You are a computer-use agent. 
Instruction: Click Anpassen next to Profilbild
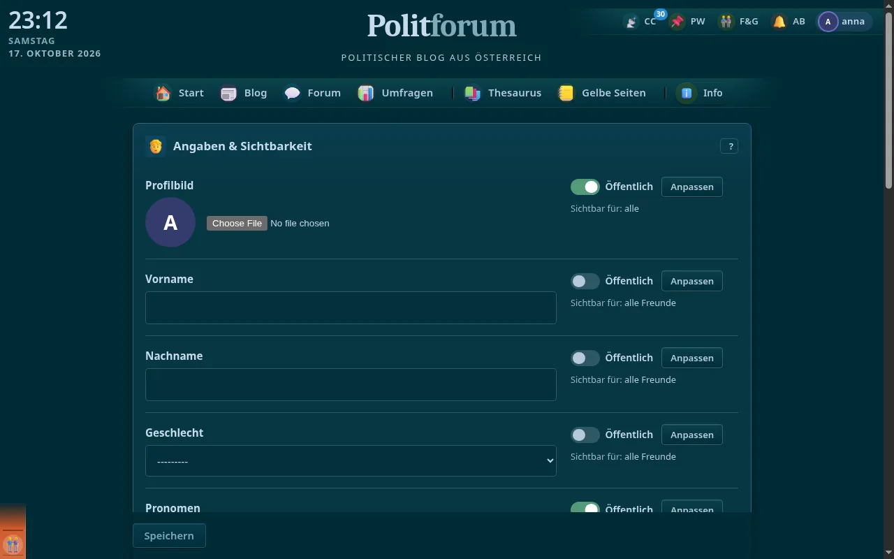coord(692,187)
